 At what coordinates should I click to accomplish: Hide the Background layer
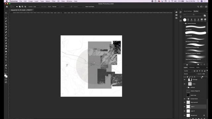(185, 115)
